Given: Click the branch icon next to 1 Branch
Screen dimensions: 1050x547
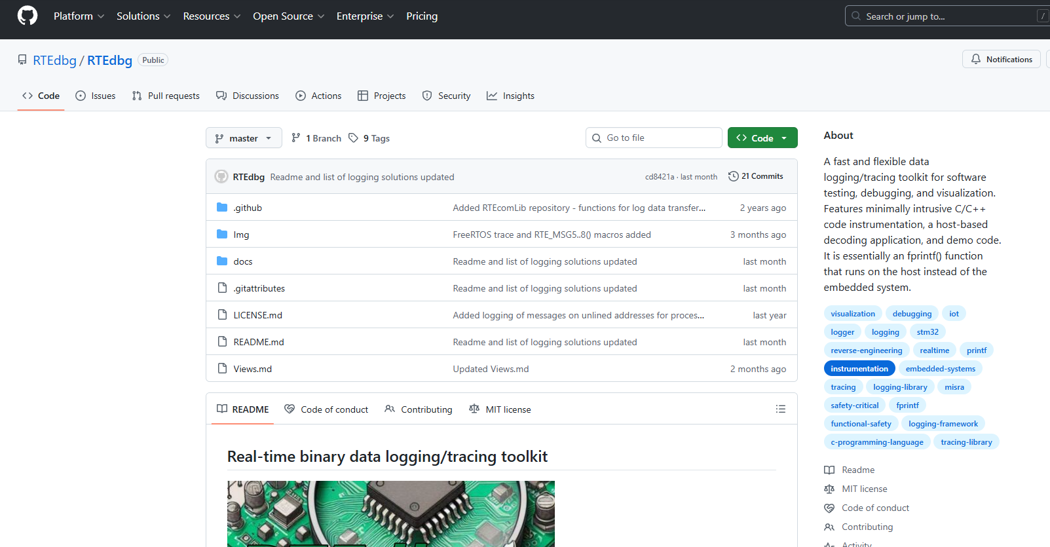Looking at the screenshot, I should pyautogui.click(x=296, y=138).
